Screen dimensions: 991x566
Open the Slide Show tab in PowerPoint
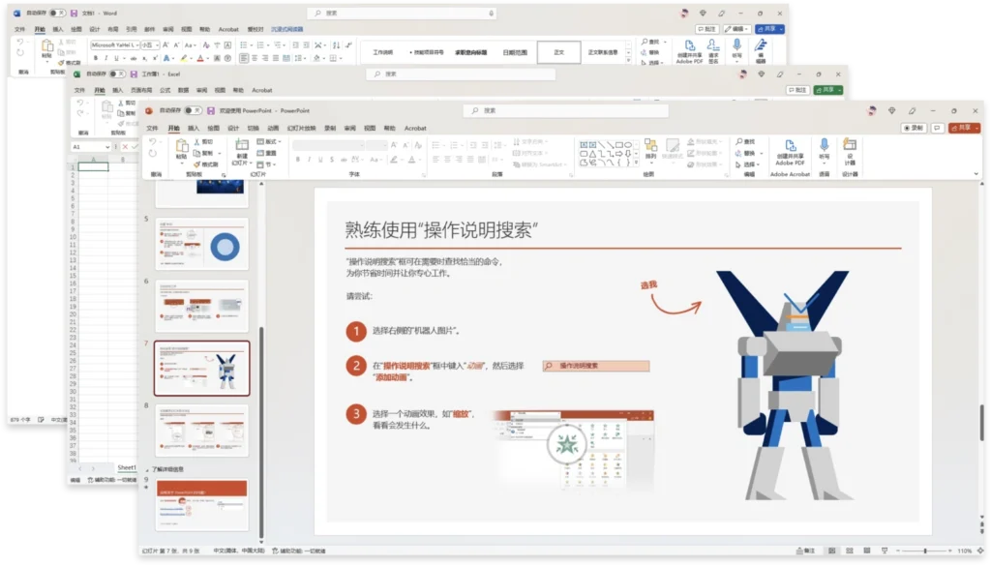[302, 129]
